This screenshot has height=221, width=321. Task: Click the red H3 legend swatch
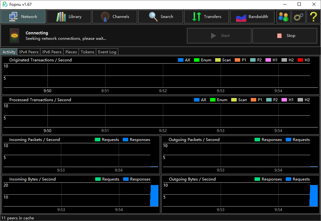pos(300,60)
